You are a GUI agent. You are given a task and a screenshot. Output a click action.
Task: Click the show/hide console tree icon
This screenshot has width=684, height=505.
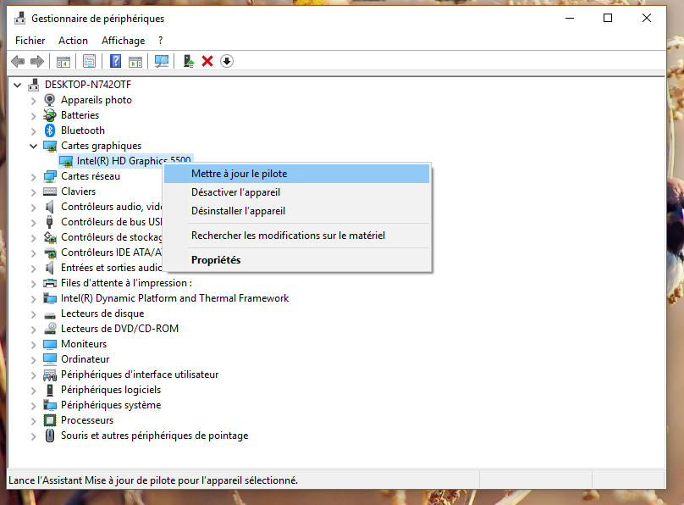(x=63, y=62)
